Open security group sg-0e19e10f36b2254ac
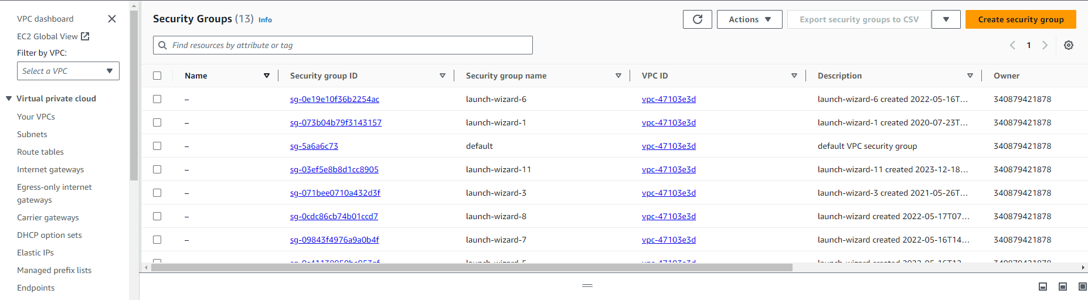The width and height of the screenshot is (1088, 300). tap(335, 99)
